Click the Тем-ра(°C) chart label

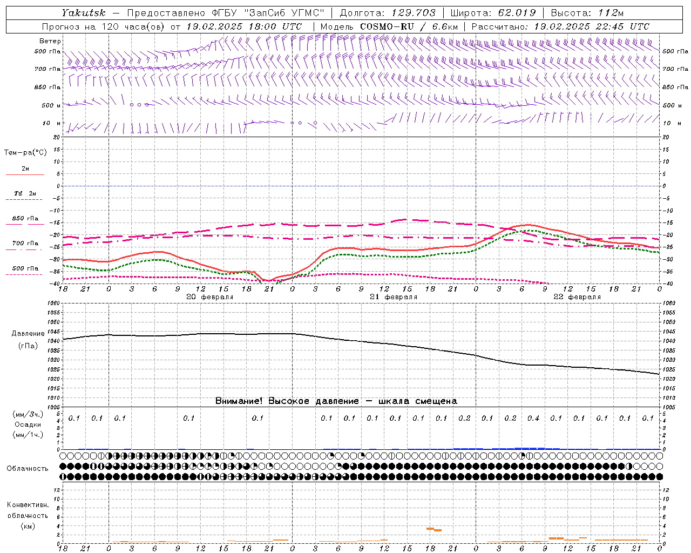(x=25, y=153)
